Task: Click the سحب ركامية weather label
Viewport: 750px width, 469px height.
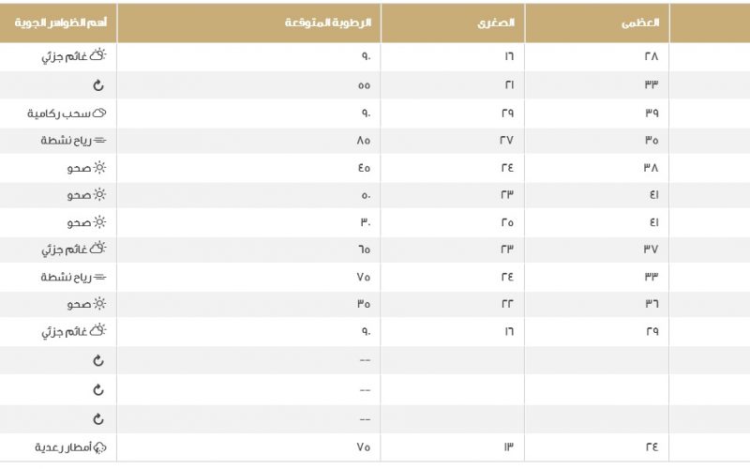Action: pyautogui.click(x=59, y=113)
